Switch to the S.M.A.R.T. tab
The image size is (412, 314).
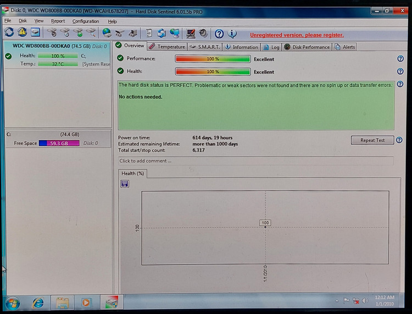tap(205, 47)
